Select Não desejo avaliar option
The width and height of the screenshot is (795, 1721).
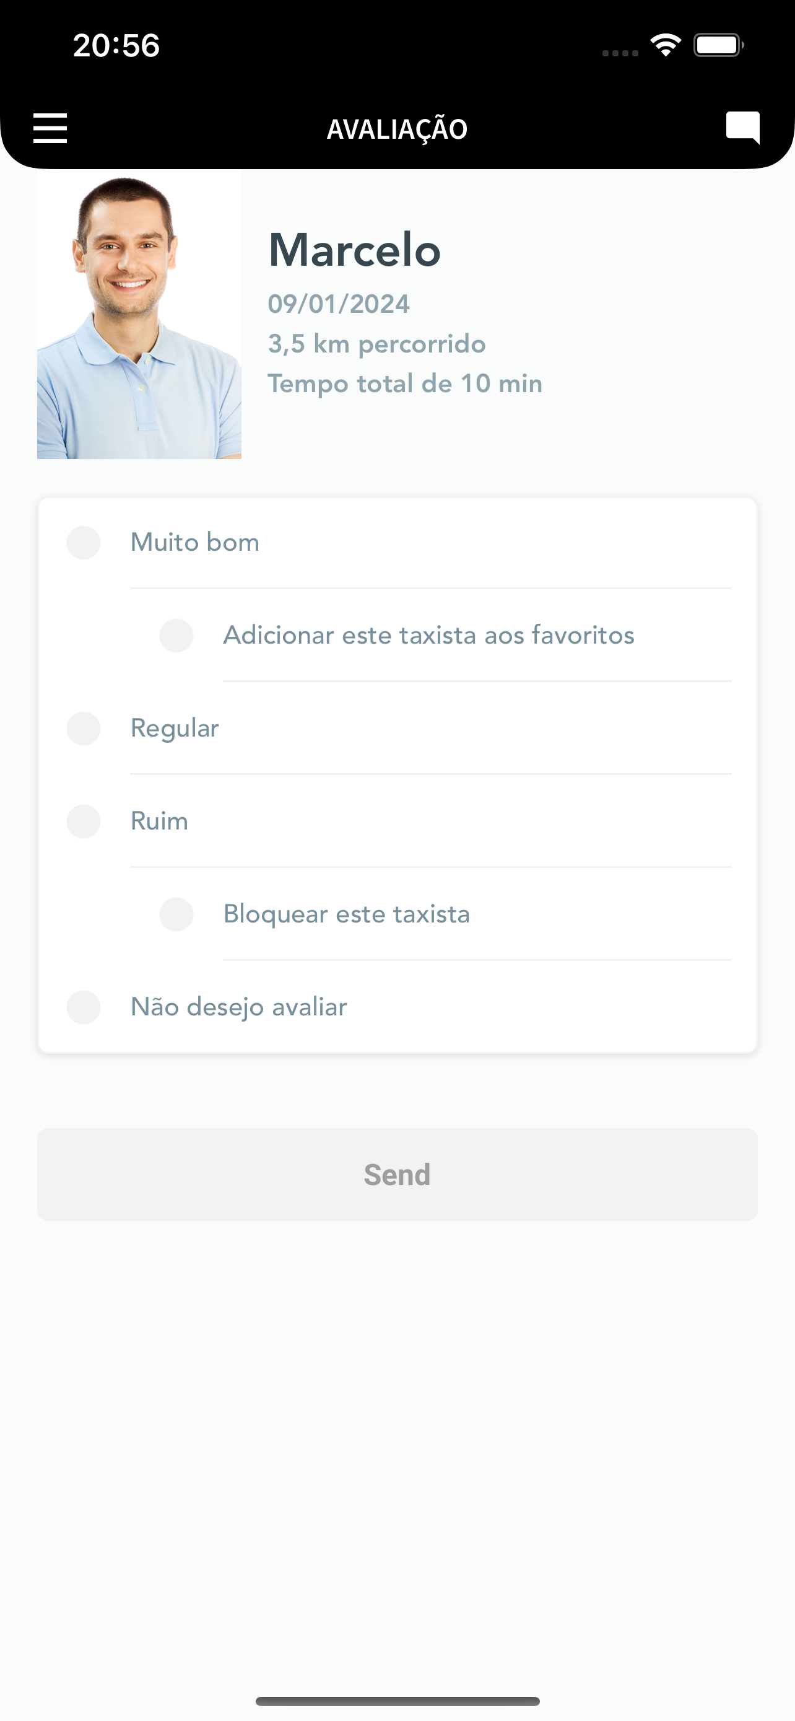click(84, 1007)
